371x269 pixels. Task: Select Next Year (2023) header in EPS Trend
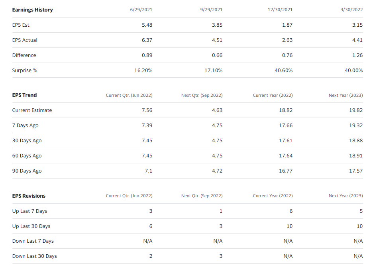345,95
